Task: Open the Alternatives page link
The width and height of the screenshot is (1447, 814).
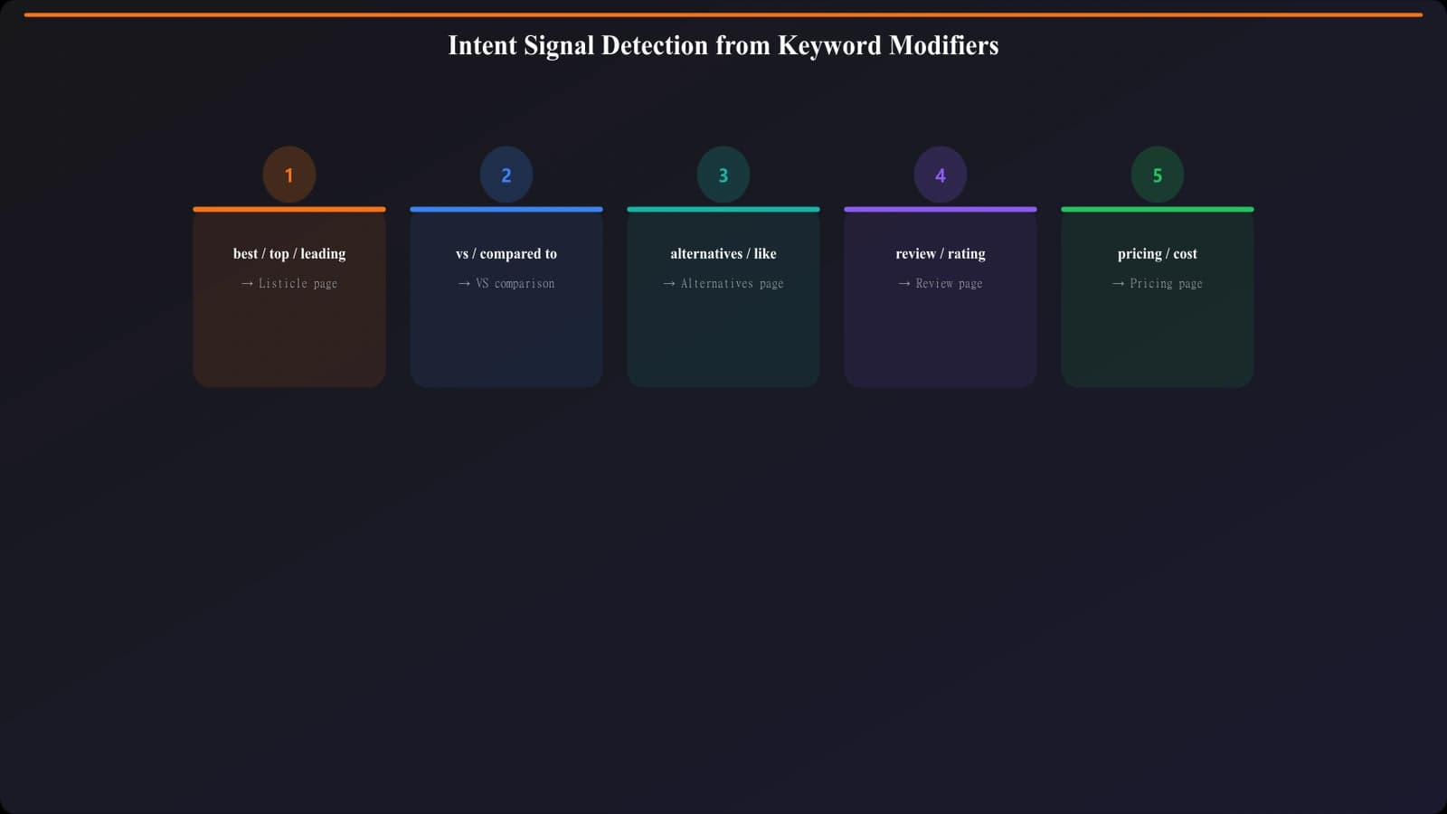Action: 723,283
